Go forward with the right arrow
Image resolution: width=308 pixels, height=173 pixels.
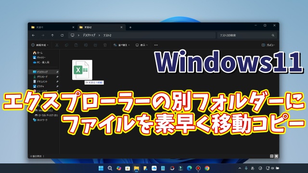click(43, 35)
